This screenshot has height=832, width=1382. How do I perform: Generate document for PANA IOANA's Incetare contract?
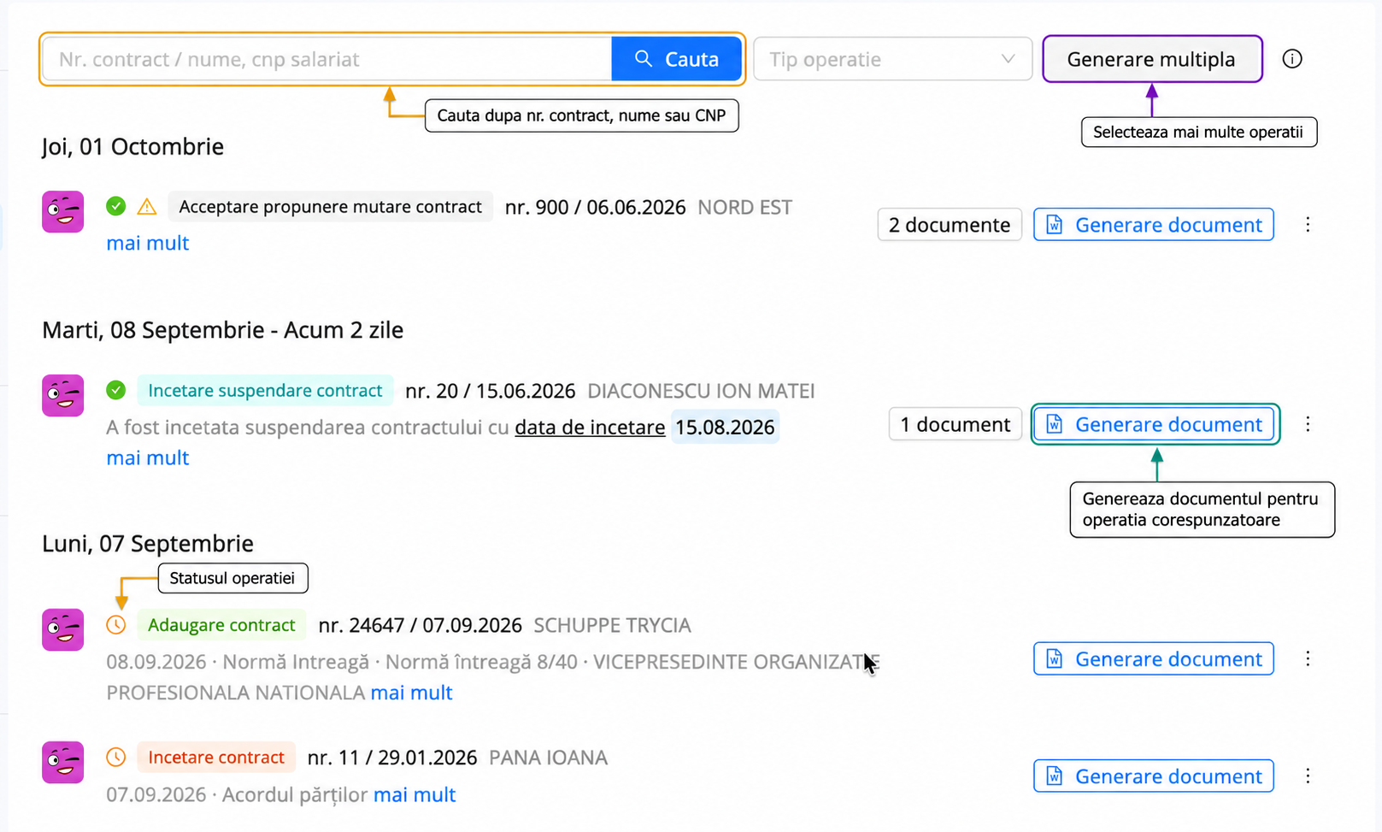point(1154,776)
